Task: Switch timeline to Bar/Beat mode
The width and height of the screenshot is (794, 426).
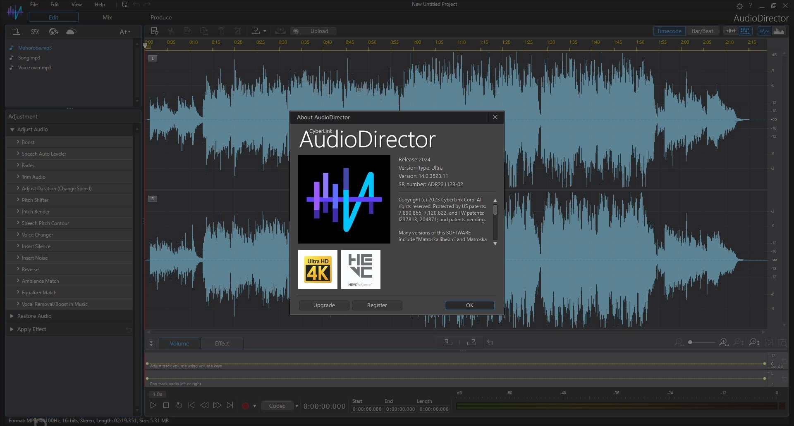Action: 702,31
